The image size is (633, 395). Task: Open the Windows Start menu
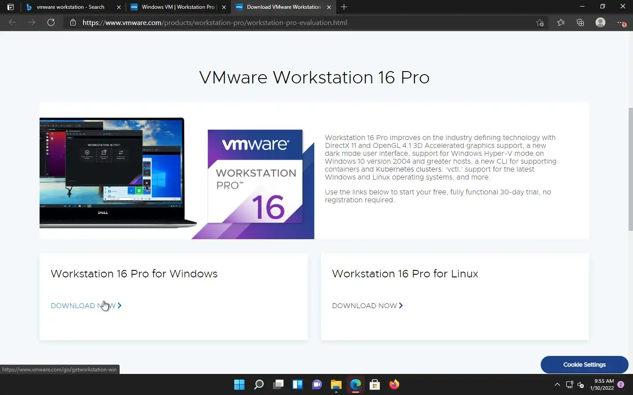tap(239, 384)
